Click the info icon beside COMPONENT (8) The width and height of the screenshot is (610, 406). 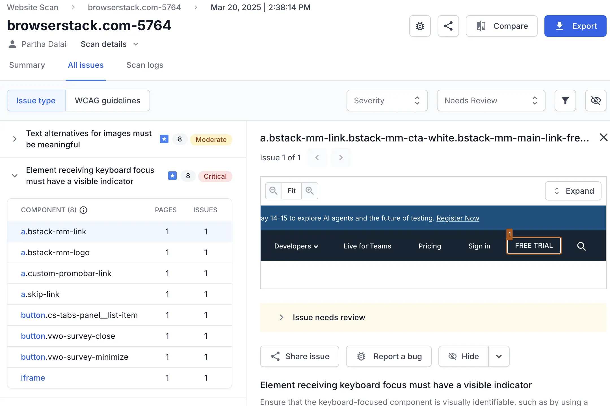(83, 210)
